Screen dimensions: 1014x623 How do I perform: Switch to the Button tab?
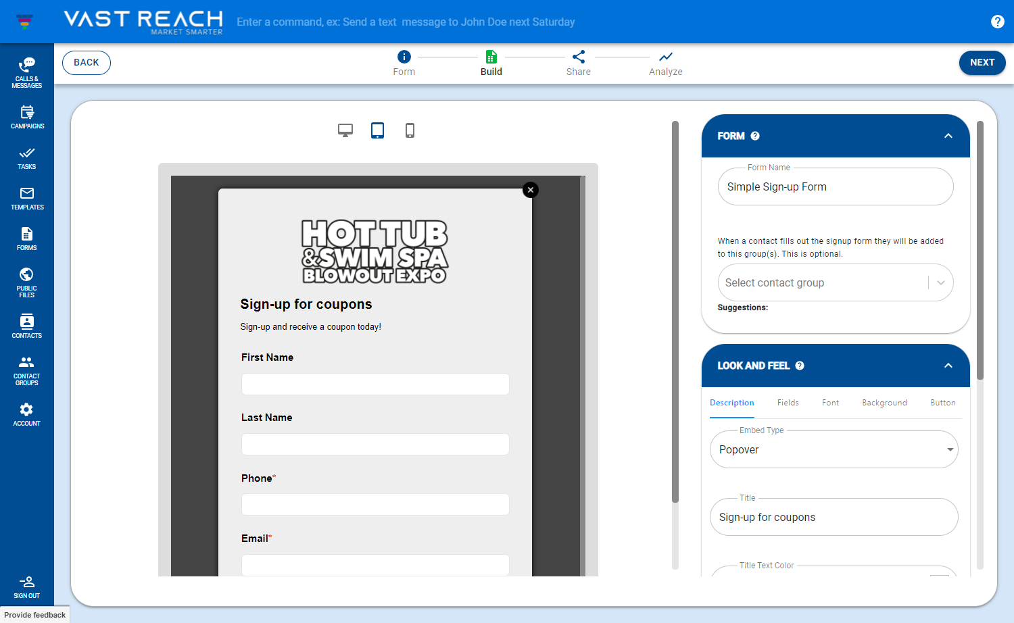pos(943,403)
